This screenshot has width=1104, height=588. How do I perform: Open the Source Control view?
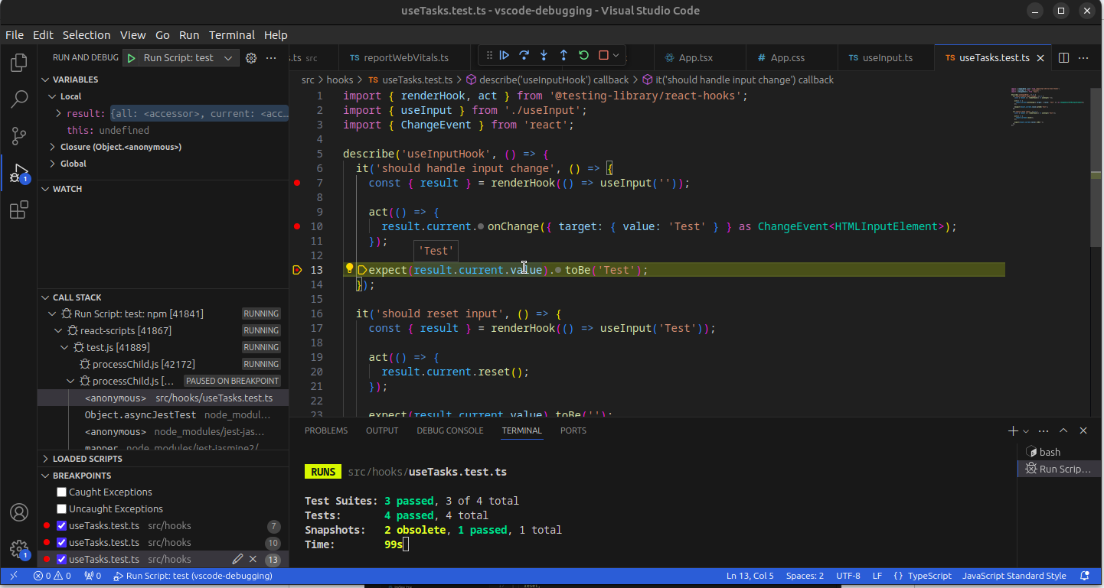(x=19, y=136)
